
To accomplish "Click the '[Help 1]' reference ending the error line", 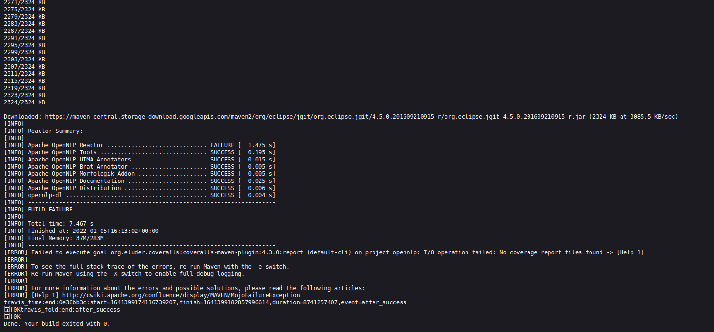I will pos(630,252).
